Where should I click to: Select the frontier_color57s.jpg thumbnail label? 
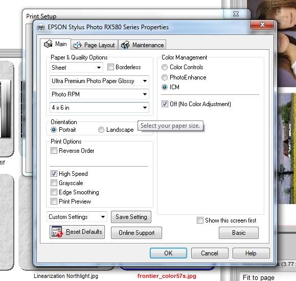[167, 276]
